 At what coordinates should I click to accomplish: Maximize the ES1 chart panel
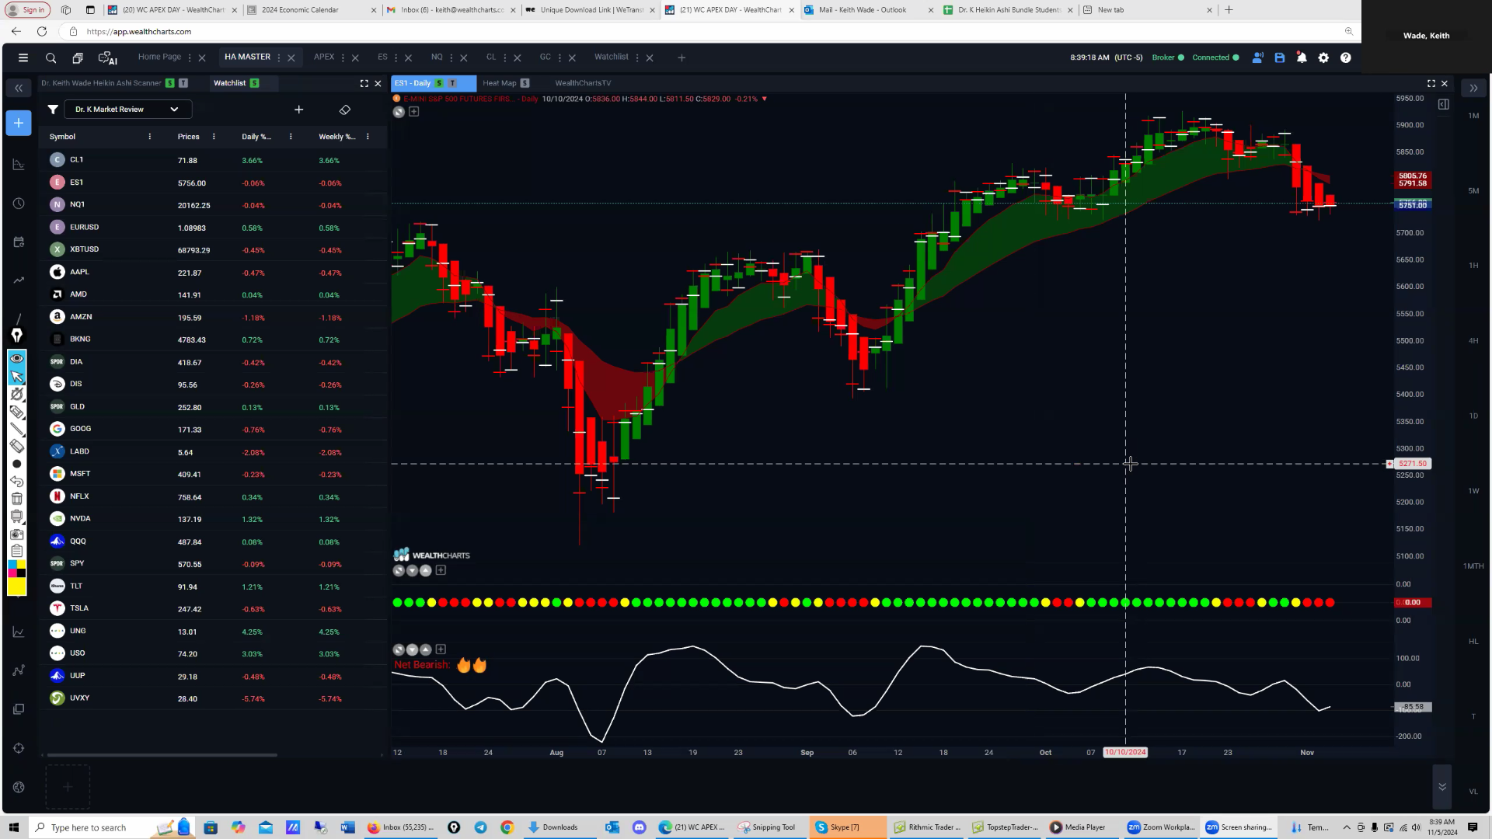click(x=1431, y=83)
